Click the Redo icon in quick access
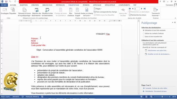 pos(15,2)
